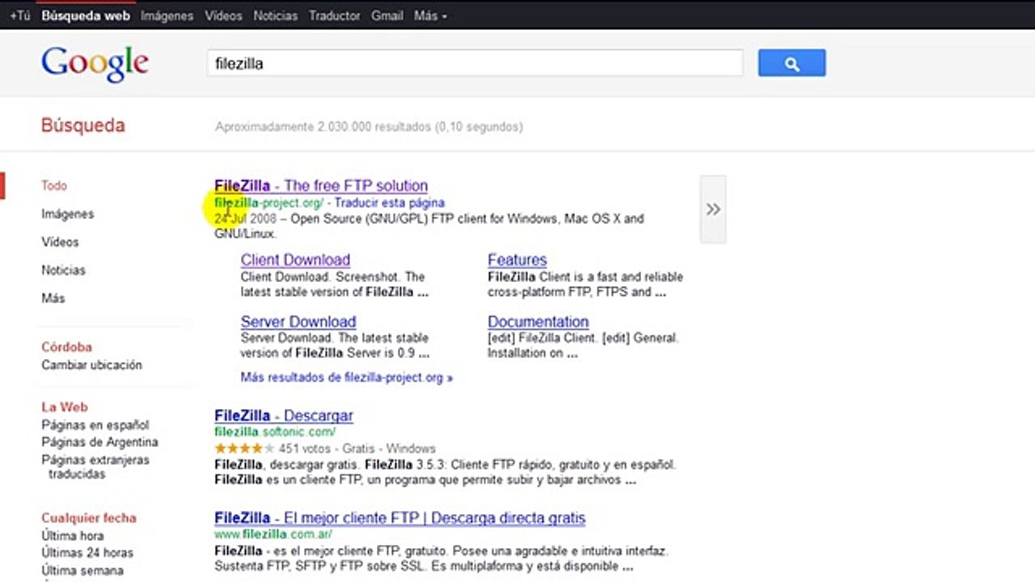This screenshot has height=582, width=1035.
Task: Click Aproximadamente 2.030.000 resultados text
Action: click(x=369, y=127)
